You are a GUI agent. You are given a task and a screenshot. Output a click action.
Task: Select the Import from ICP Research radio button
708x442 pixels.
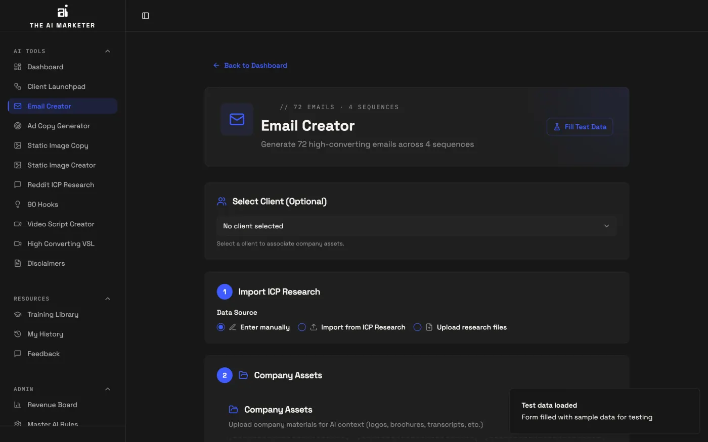pos(302,327)
